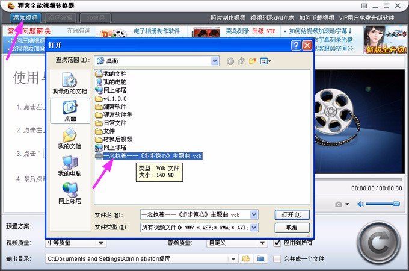The image size is (409, 271).
Task: Click 在线咨询 online consult link
Action: pyautogui.click(x=79, y=31)
